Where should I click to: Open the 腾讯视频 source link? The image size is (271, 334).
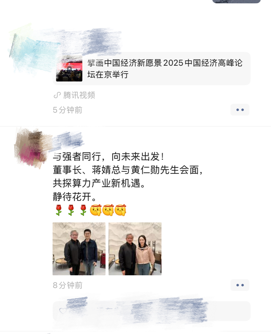point(79,95)
